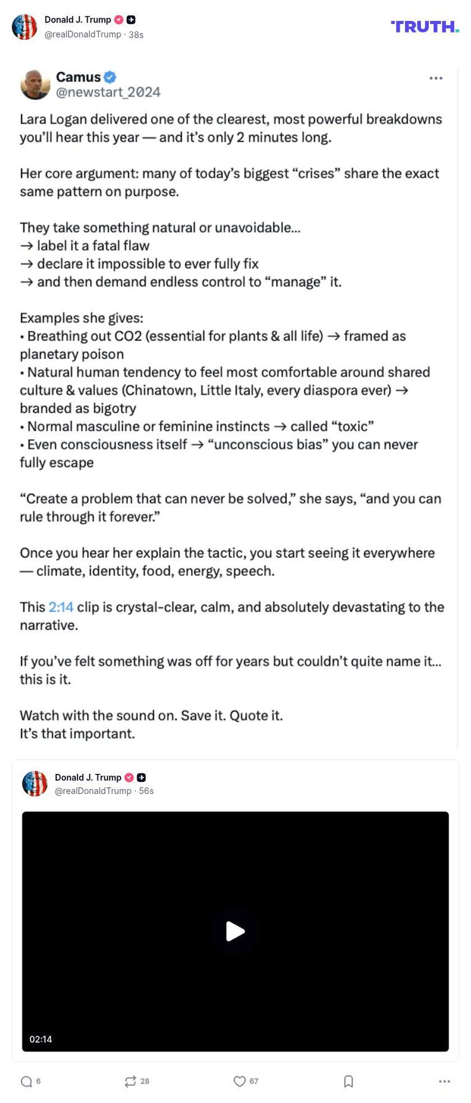Click the blue verified badge next to Camus
This screenshot has width=471, height=1103.
pos(110,77)
